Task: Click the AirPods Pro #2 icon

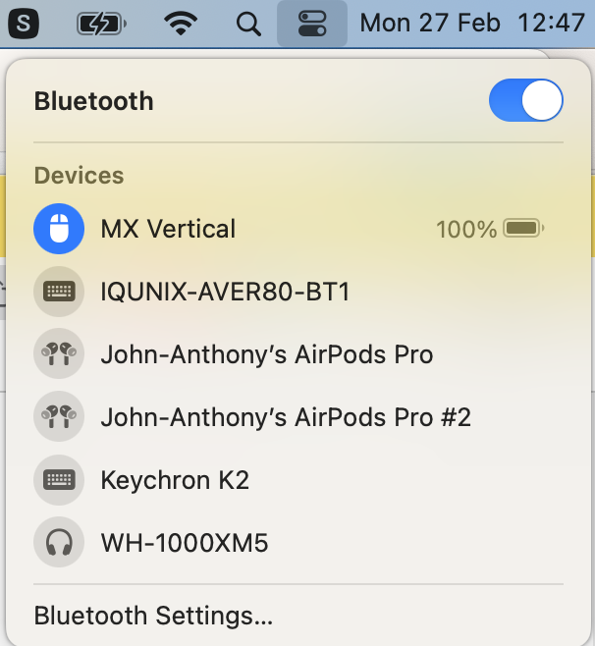Action: coord(57,417)
